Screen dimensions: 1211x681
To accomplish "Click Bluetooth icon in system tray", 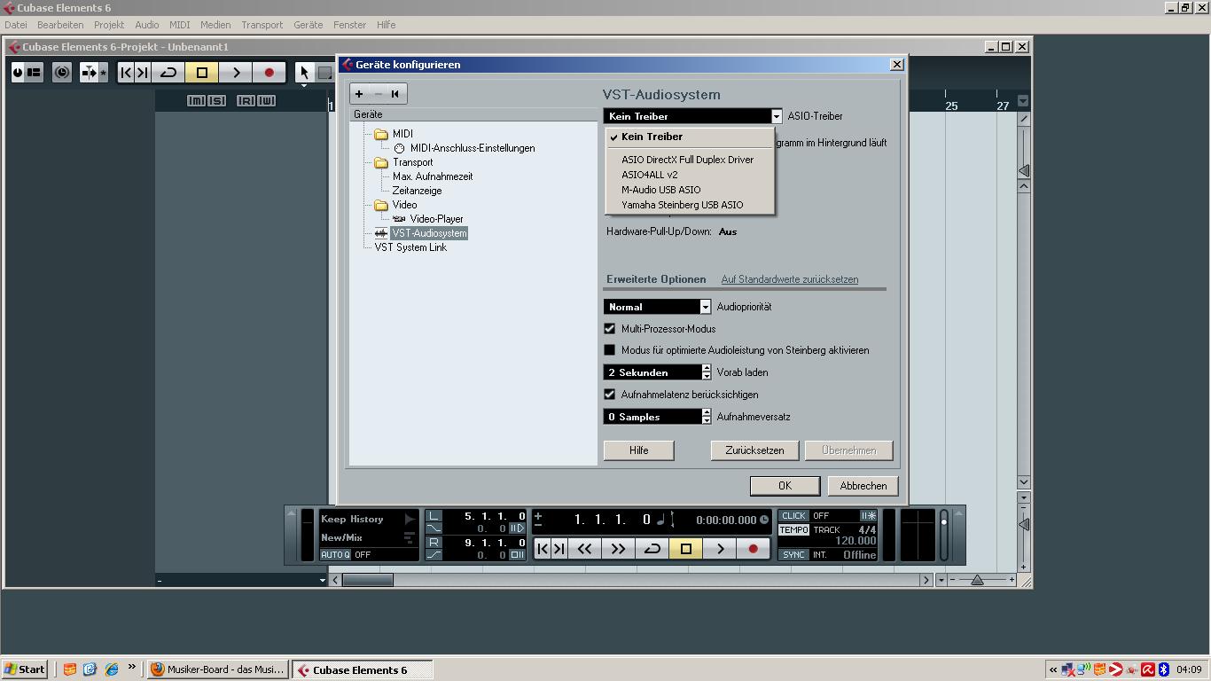I will 1164,669.
